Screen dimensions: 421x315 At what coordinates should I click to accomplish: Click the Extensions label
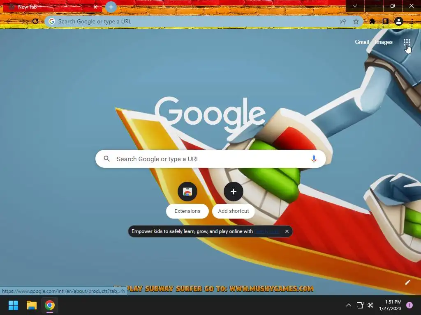[187, 211]
